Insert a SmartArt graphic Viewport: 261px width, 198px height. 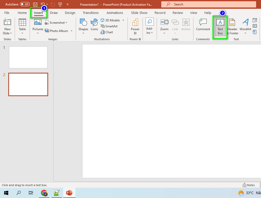pyautogui.click(x=109, y=26)
